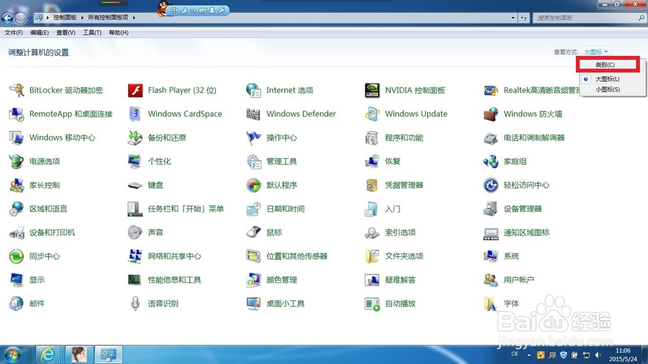This screenshot has height=364, width=648.
Task: Open the 声音 speaker icon
Action: (x=135, y=233)
